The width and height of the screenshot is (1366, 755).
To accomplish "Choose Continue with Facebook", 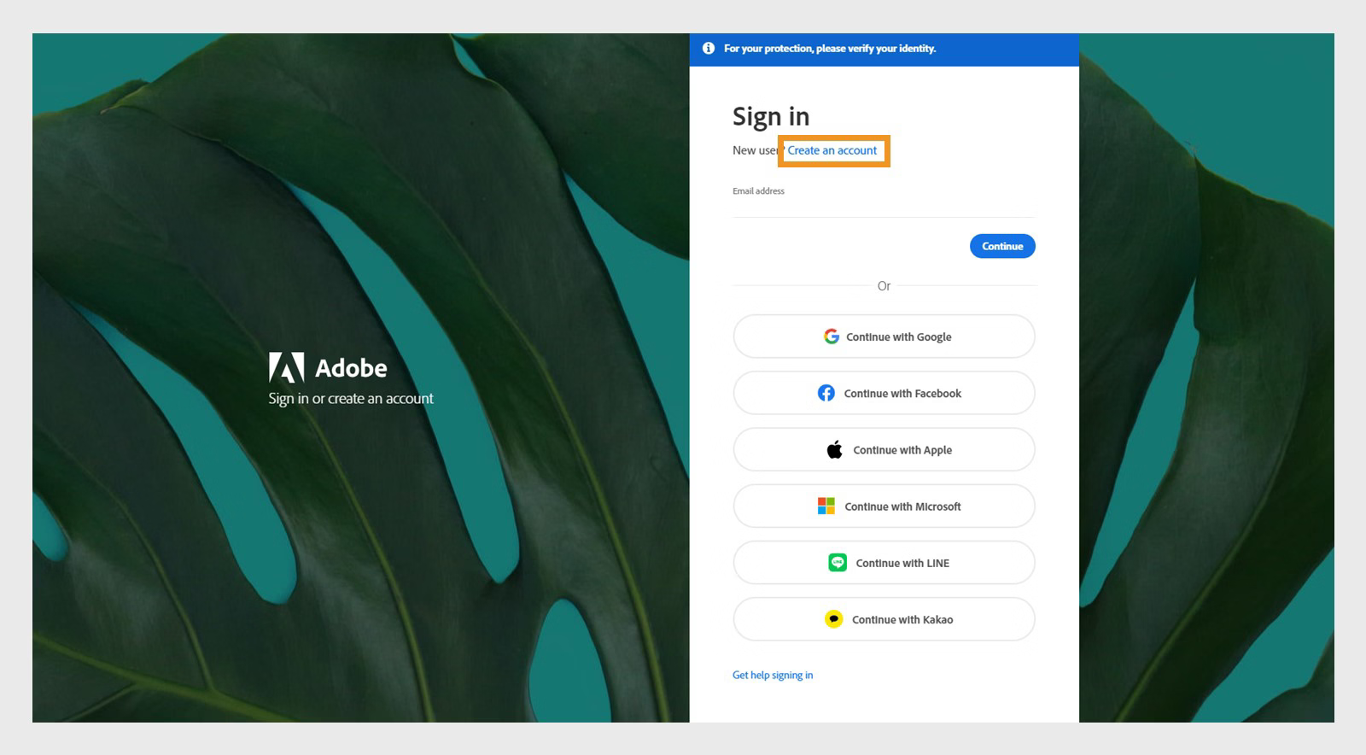I will (884, 393).
